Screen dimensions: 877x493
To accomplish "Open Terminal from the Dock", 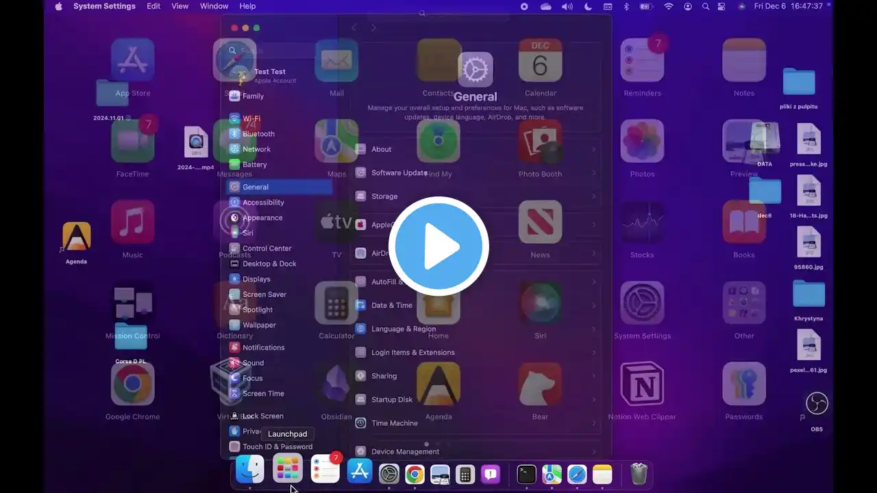I will [x=526, y=474].
